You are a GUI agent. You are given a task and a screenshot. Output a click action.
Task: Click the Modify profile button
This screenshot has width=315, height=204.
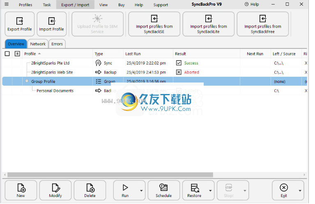coord(55,190)
